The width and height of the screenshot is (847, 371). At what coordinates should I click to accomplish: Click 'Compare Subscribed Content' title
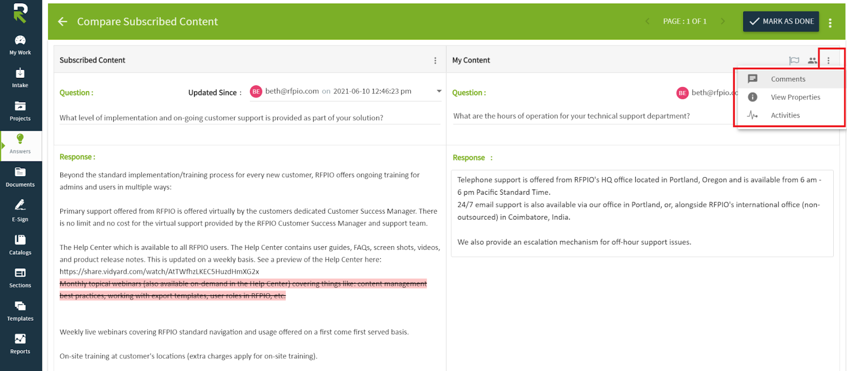[147, 22]
